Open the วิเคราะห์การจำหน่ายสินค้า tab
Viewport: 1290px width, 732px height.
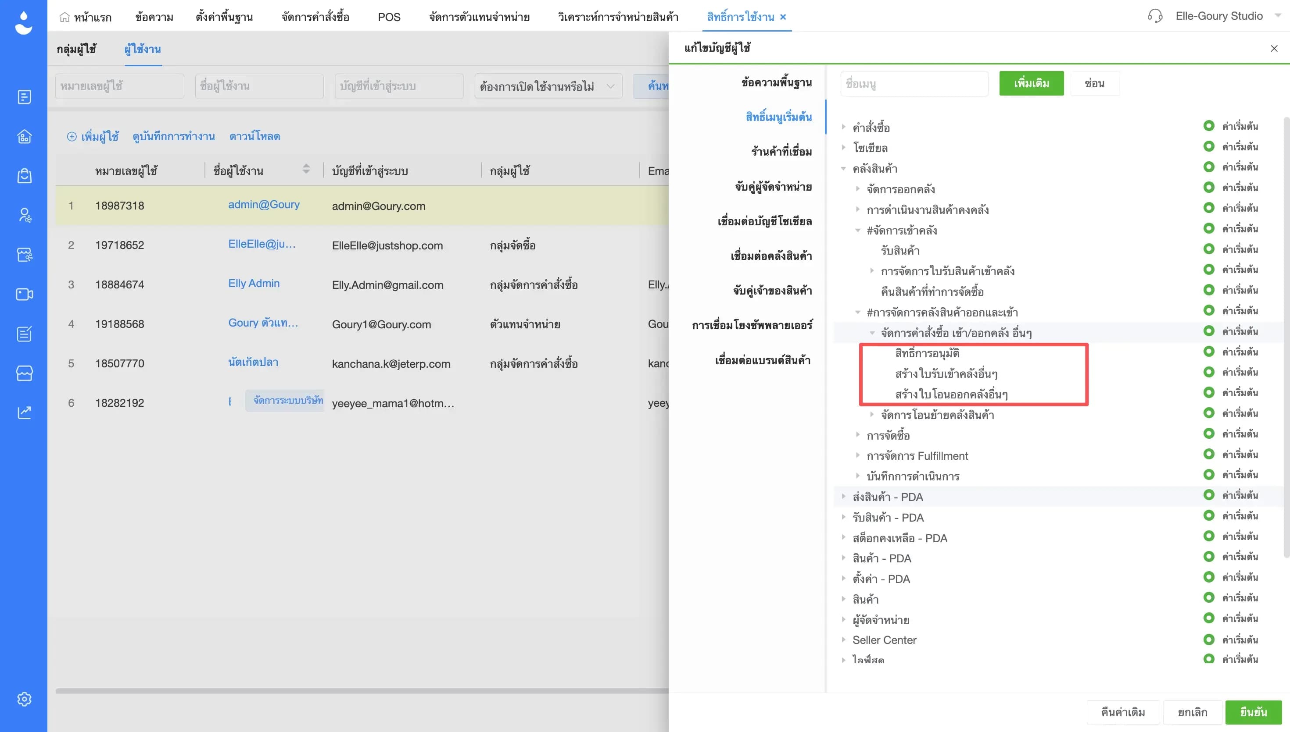click(618, 17)
